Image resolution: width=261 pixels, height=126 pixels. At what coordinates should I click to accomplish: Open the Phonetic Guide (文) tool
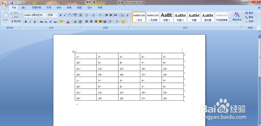[x=75, y=15]
